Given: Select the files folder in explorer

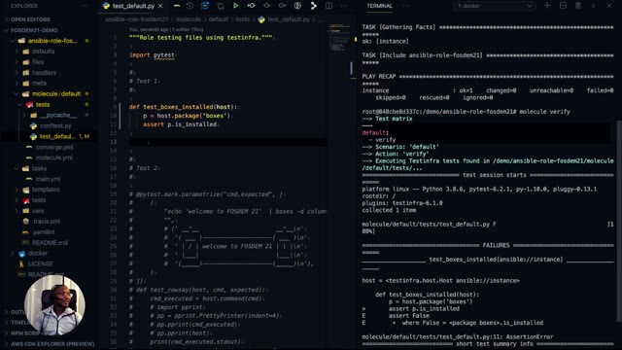Looking at the screenshot, I should point(38,62).
